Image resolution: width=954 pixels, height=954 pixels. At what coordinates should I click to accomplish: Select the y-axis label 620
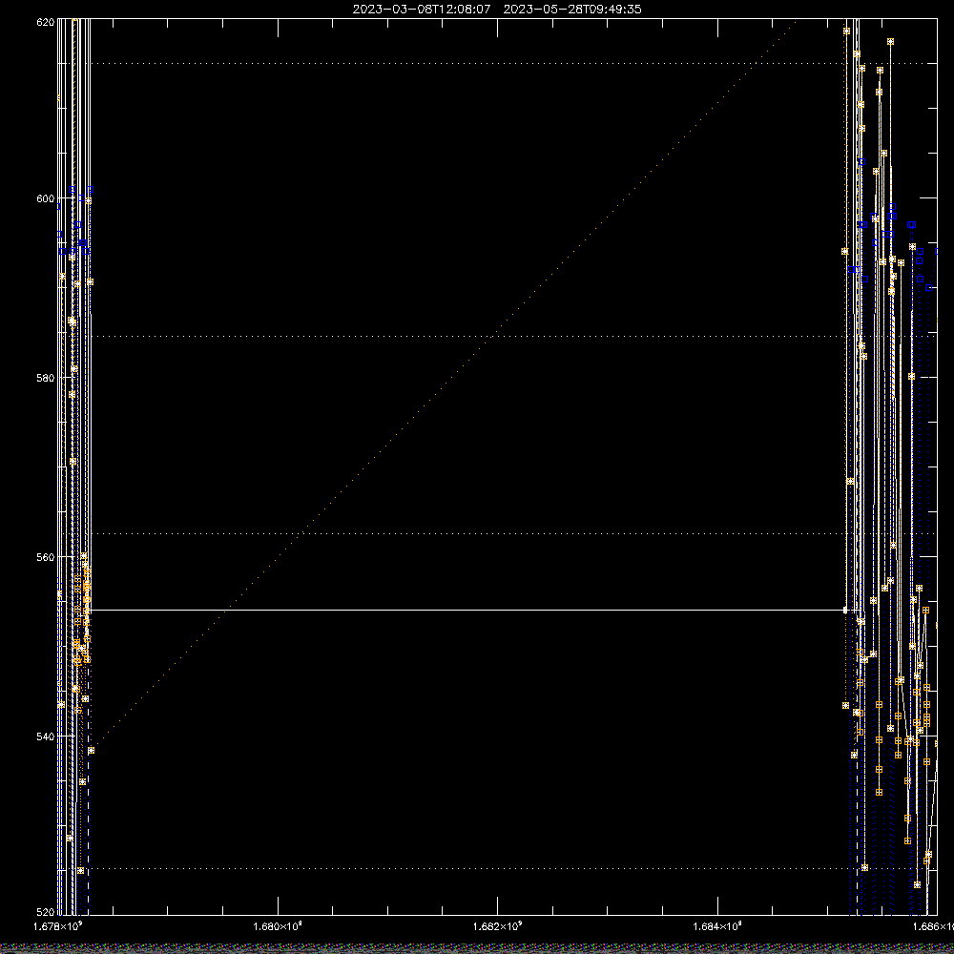[x=46, y=22]
